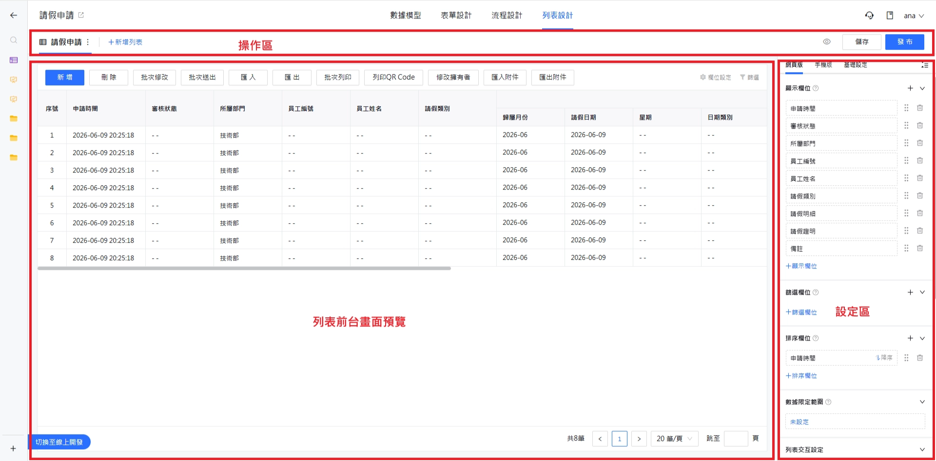Delete the 備註 display field

click(920, 248)
